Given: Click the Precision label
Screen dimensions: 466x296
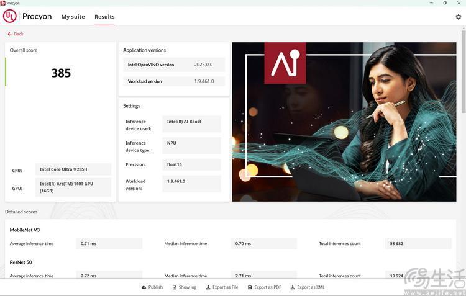Looking at the screenshot, I should coord(136,164).
